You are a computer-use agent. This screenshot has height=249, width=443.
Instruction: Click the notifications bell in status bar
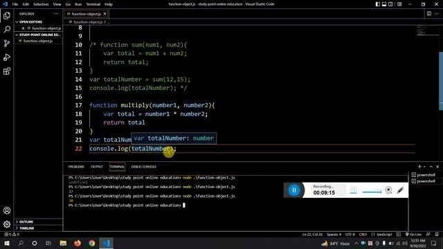tap(437, 234)
